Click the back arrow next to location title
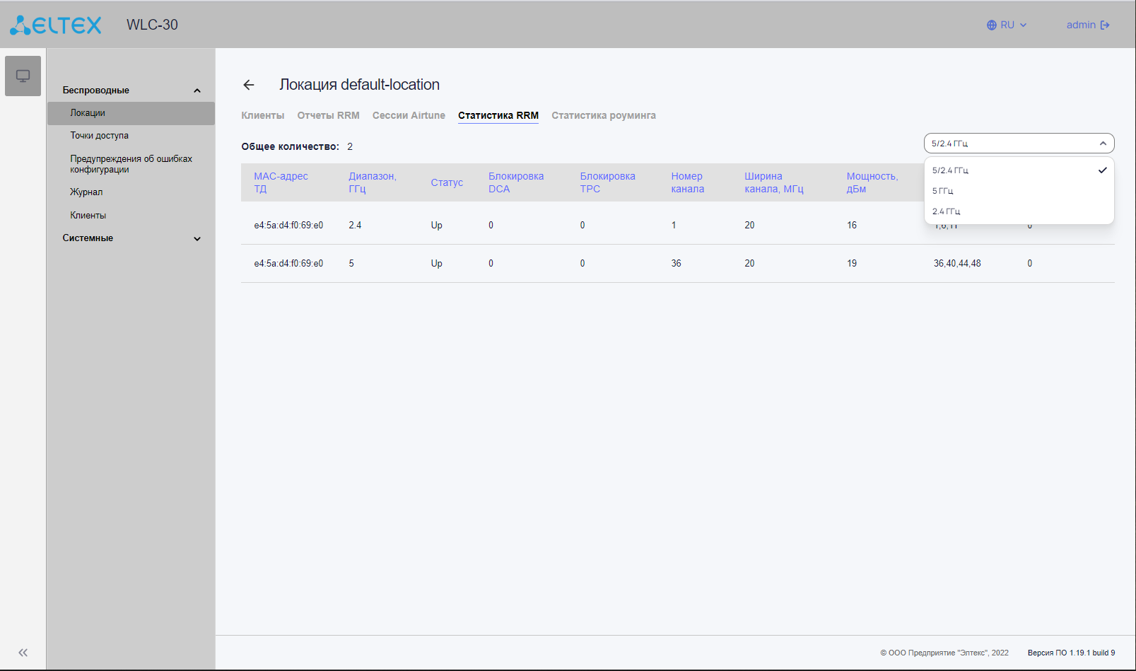The height and width of the screenshot is (671, 1136). tap(249, 85)
